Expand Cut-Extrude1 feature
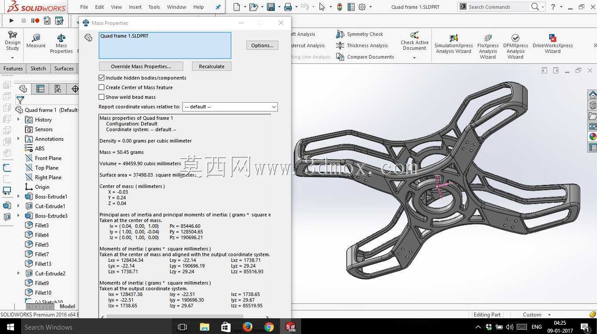The image size is (597, 334). [x=18, y=206]
